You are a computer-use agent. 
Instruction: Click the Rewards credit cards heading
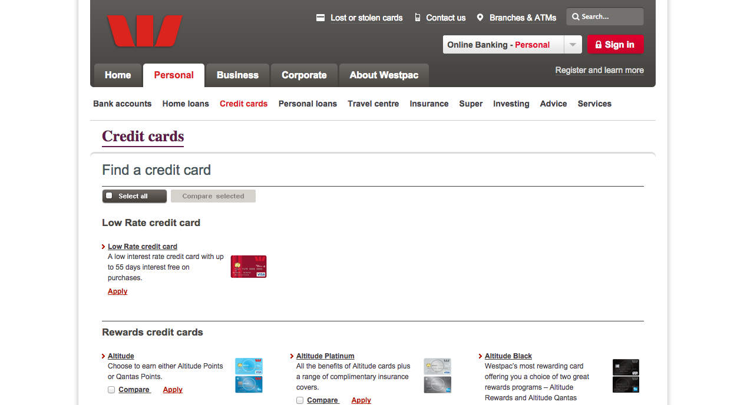pyautogui.click(x=153, y=332)
